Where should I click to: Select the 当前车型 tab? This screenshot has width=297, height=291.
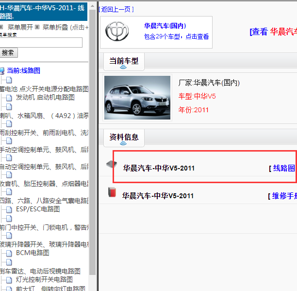coord(124,62)
